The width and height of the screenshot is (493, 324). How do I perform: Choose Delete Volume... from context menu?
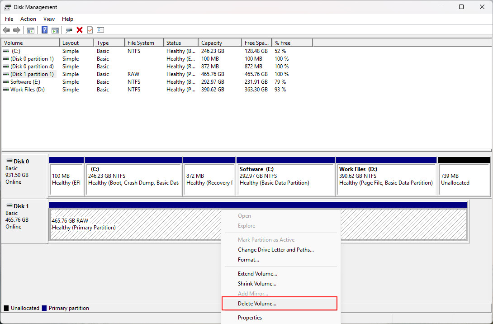[x=280, y=304]
